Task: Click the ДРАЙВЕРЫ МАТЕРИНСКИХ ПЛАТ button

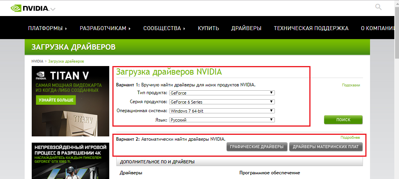Action: [x=326, y=147]
